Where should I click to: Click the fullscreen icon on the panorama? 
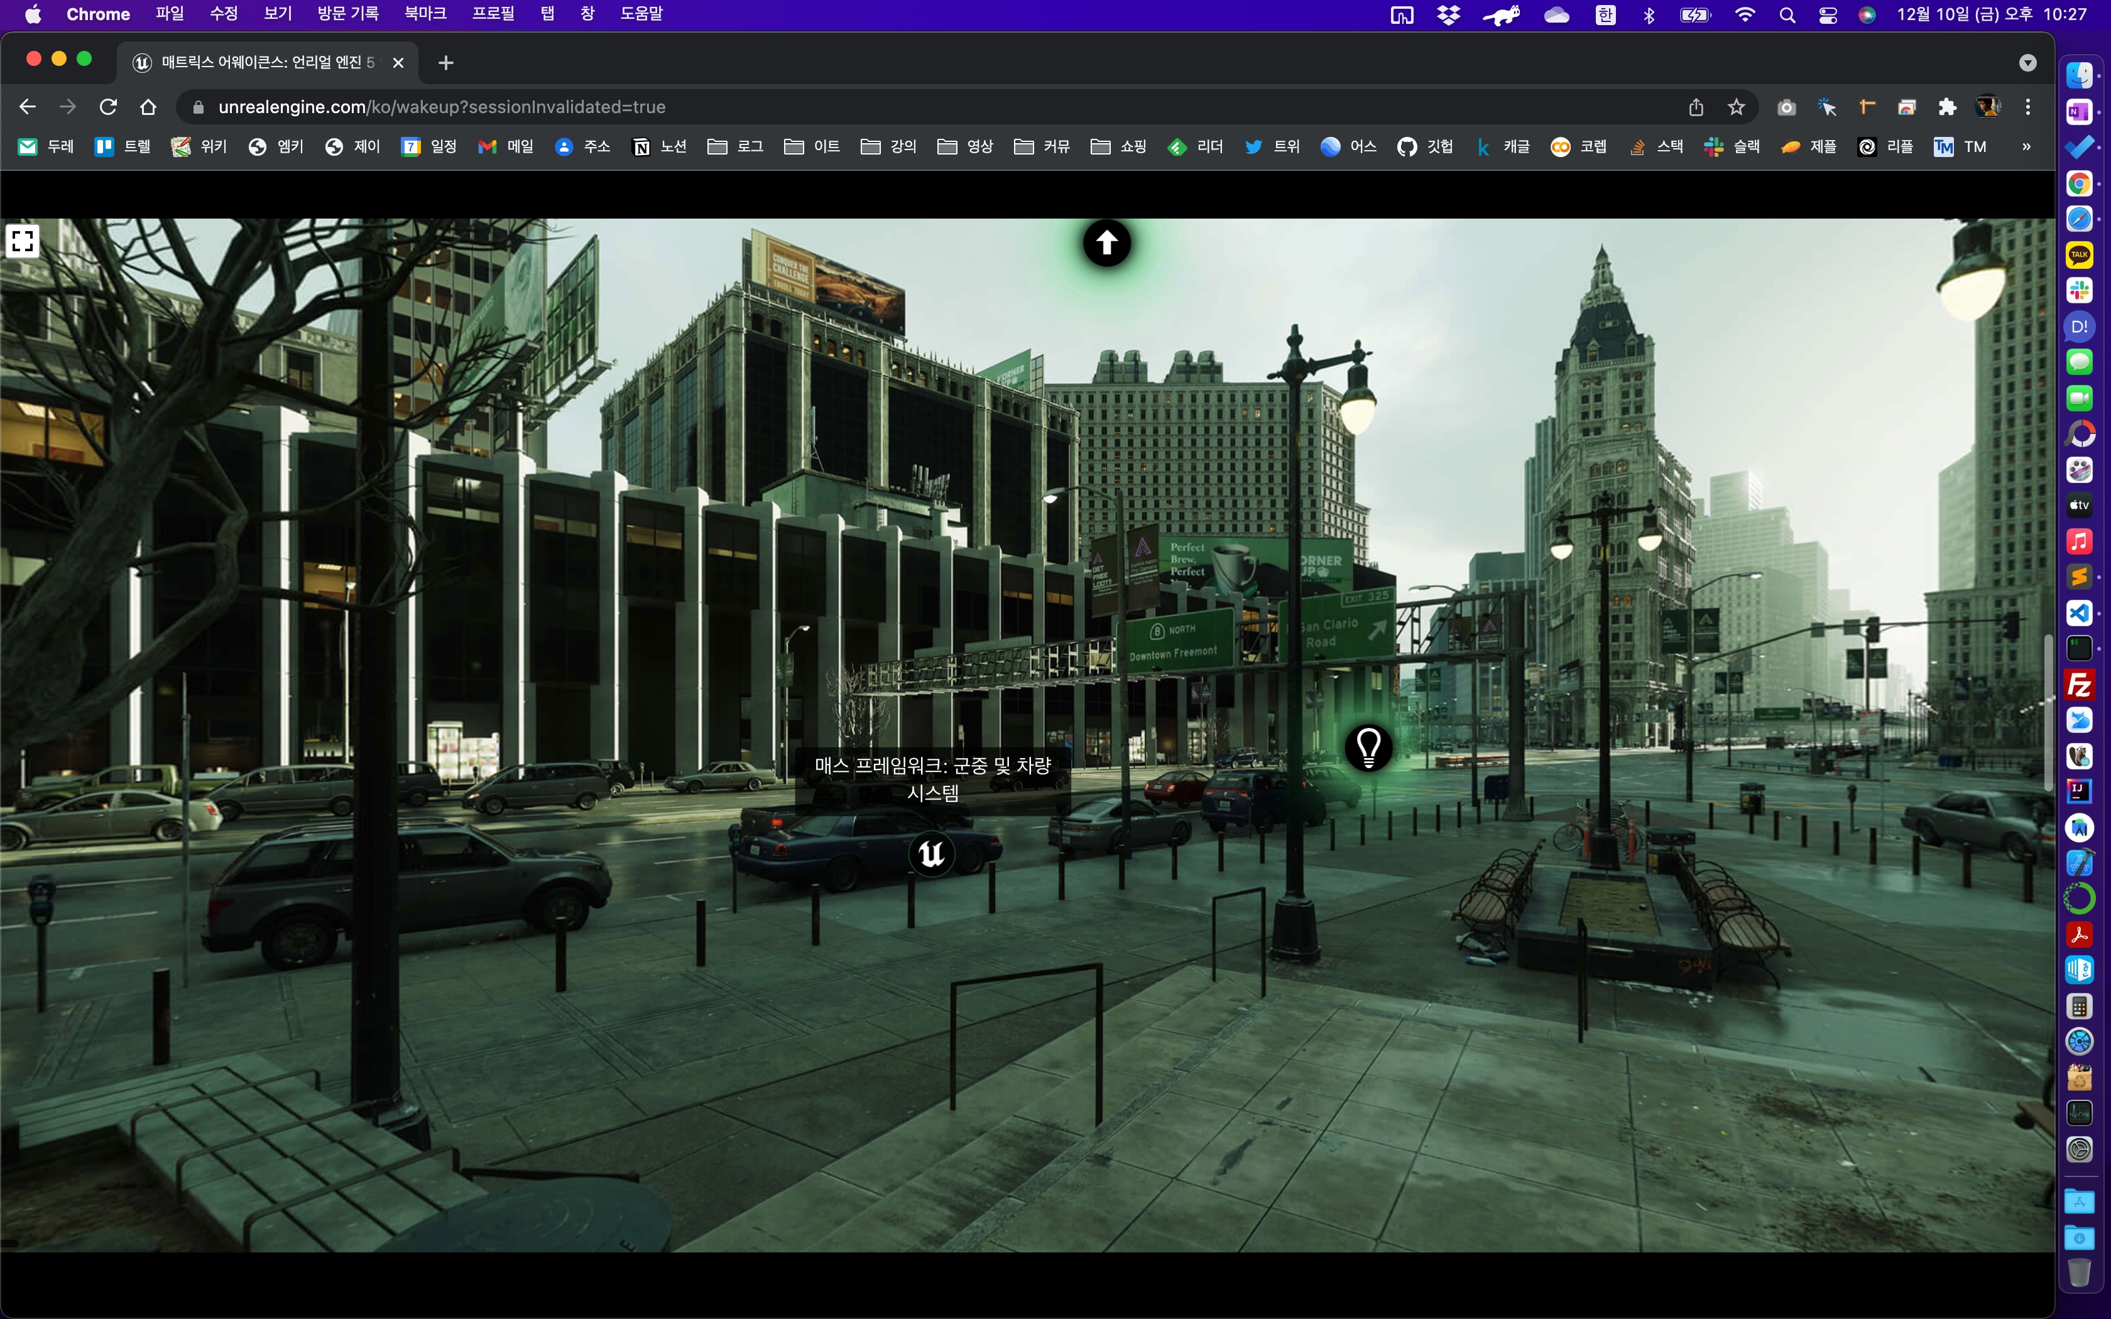(x=23, y=241)
